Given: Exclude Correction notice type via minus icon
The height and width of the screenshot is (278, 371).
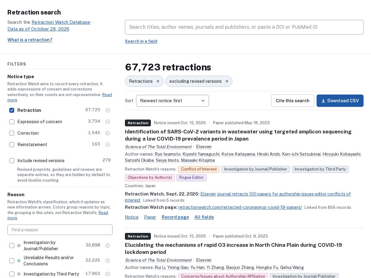Looking at the screenshot, I should click(x=108, y=133).
